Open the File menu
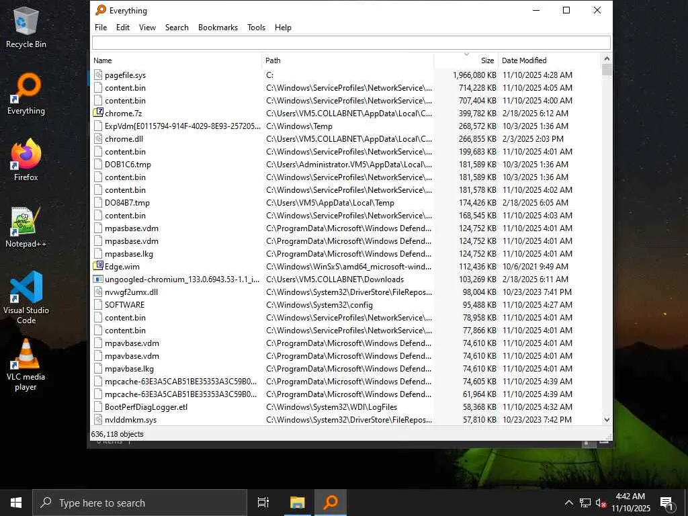Image resolution: width=688 pixels, height=516 pixels. 101,27
